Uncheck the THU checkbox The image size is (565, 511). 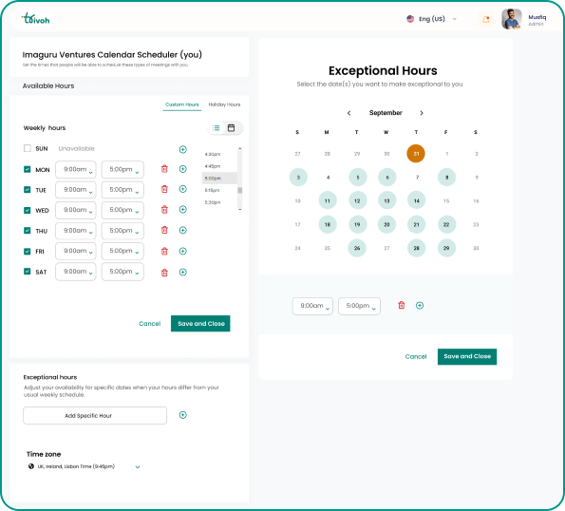tap(27, 230)
